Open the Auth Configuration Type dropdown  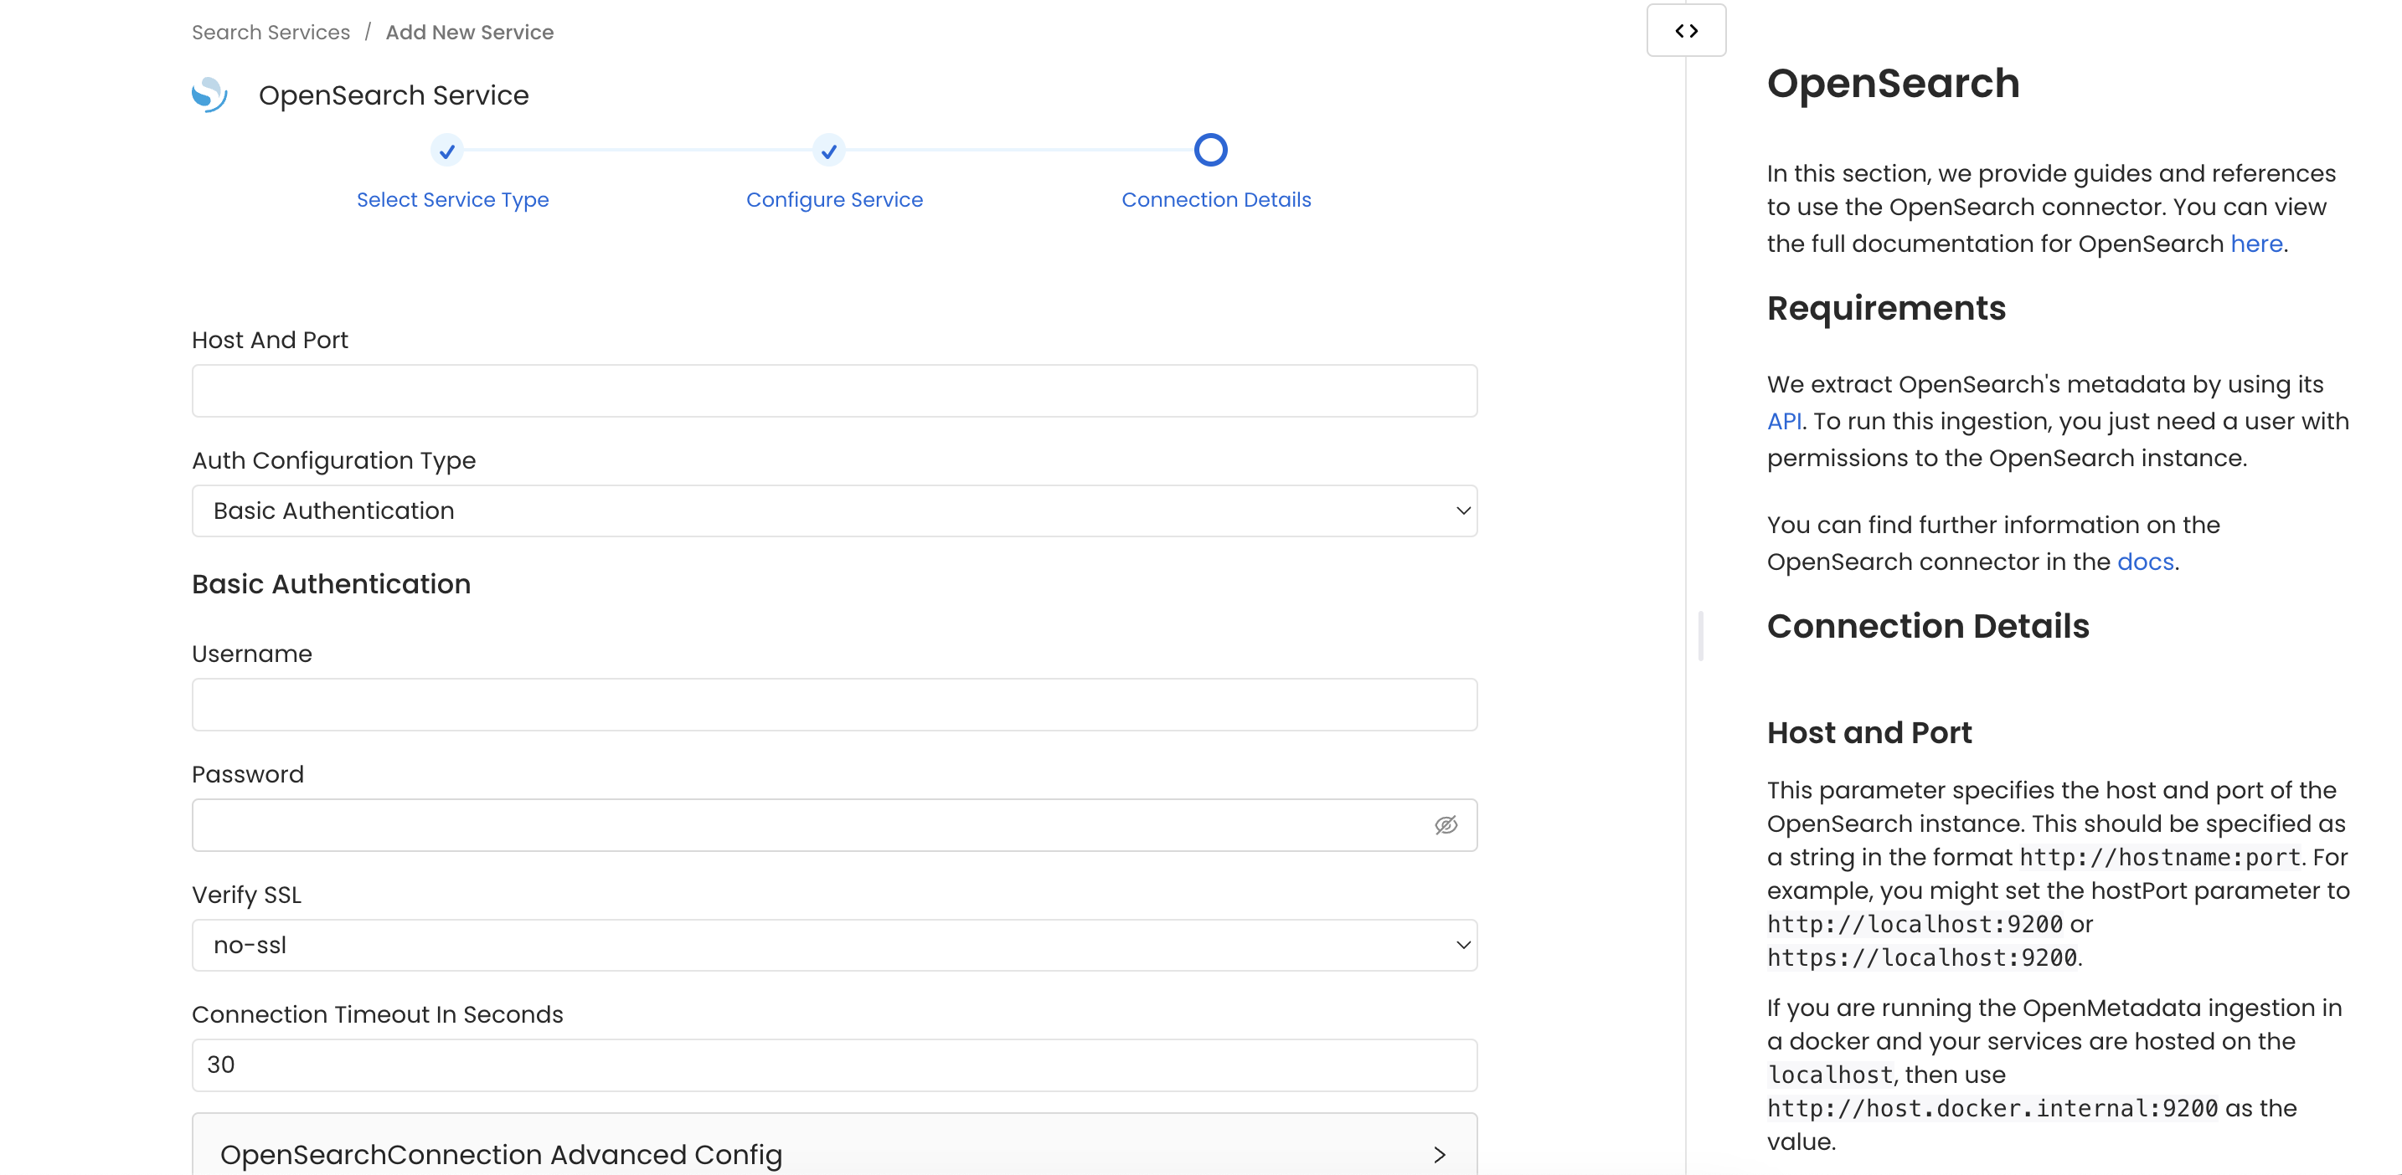point(834,511)
